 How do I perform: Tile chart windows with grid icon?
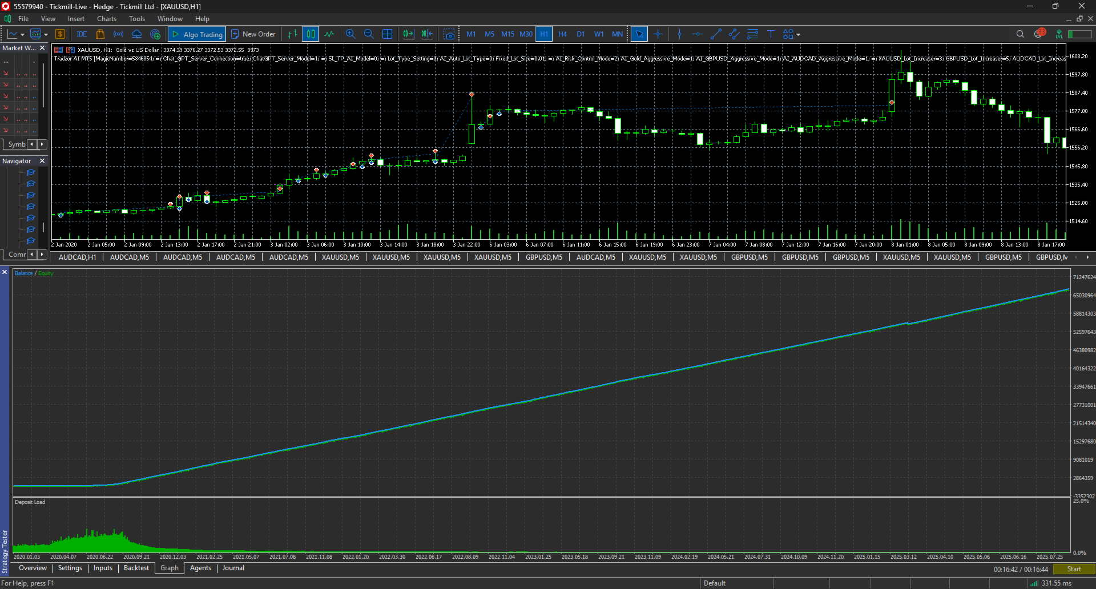point(387,34)
